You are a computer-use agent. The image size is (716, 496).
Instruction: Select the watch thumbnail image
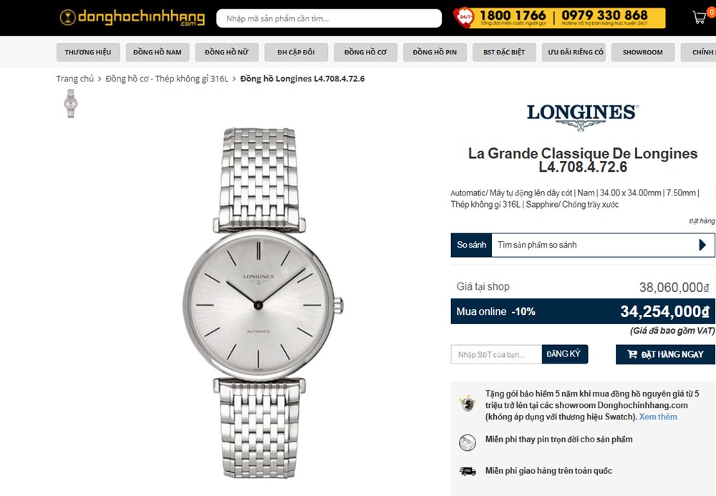click(70, 104)
